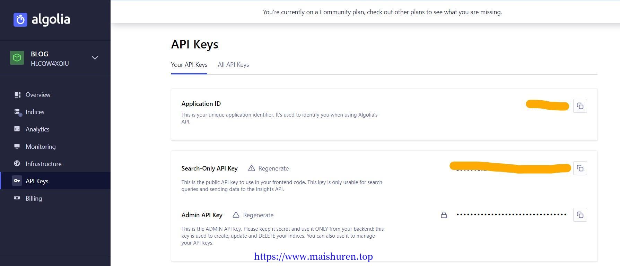
Task: Copy the Application ID value
Action: coord(580,106)
